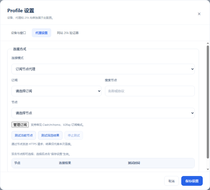210x190 pixels.
Task: Click the 节点 column header in table
Action: click(x=17, y=163)
